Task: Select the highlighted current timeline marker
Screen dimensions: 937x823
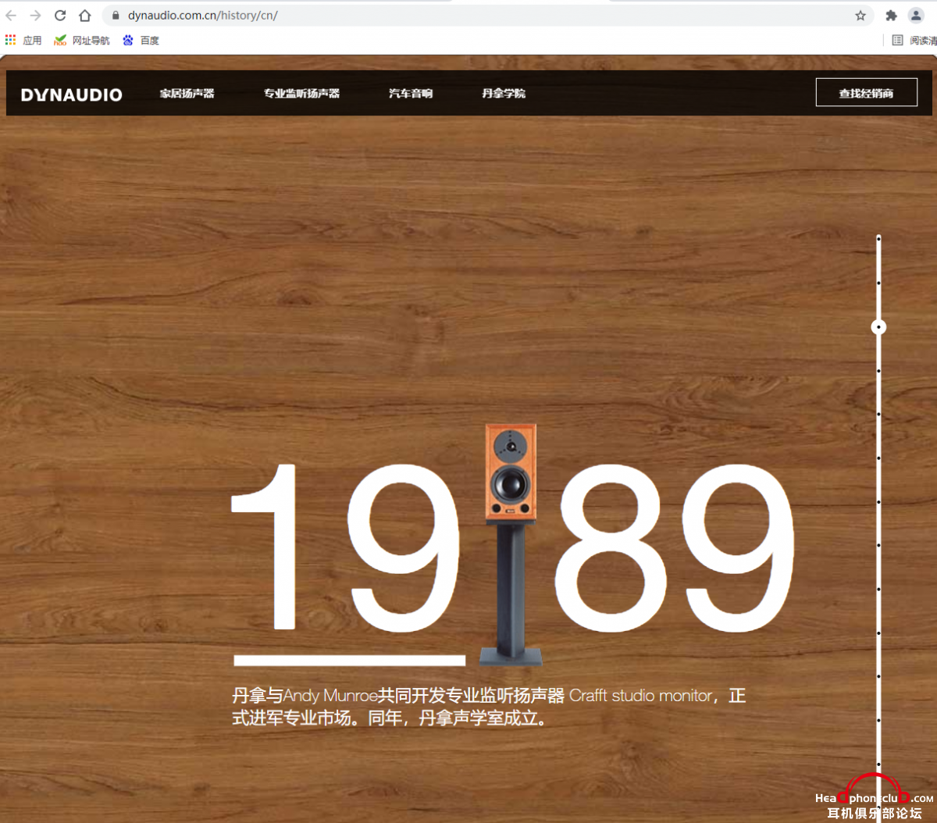Action: pyautogui.click(x=878, y=327)
